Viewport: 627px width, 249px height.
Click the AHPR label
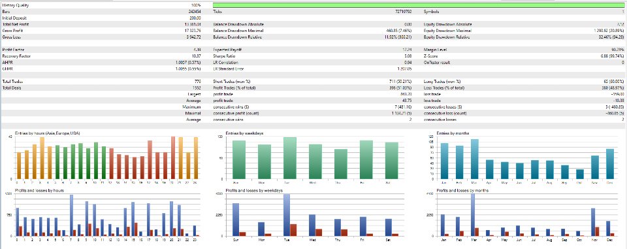click(x=7, y=62)
